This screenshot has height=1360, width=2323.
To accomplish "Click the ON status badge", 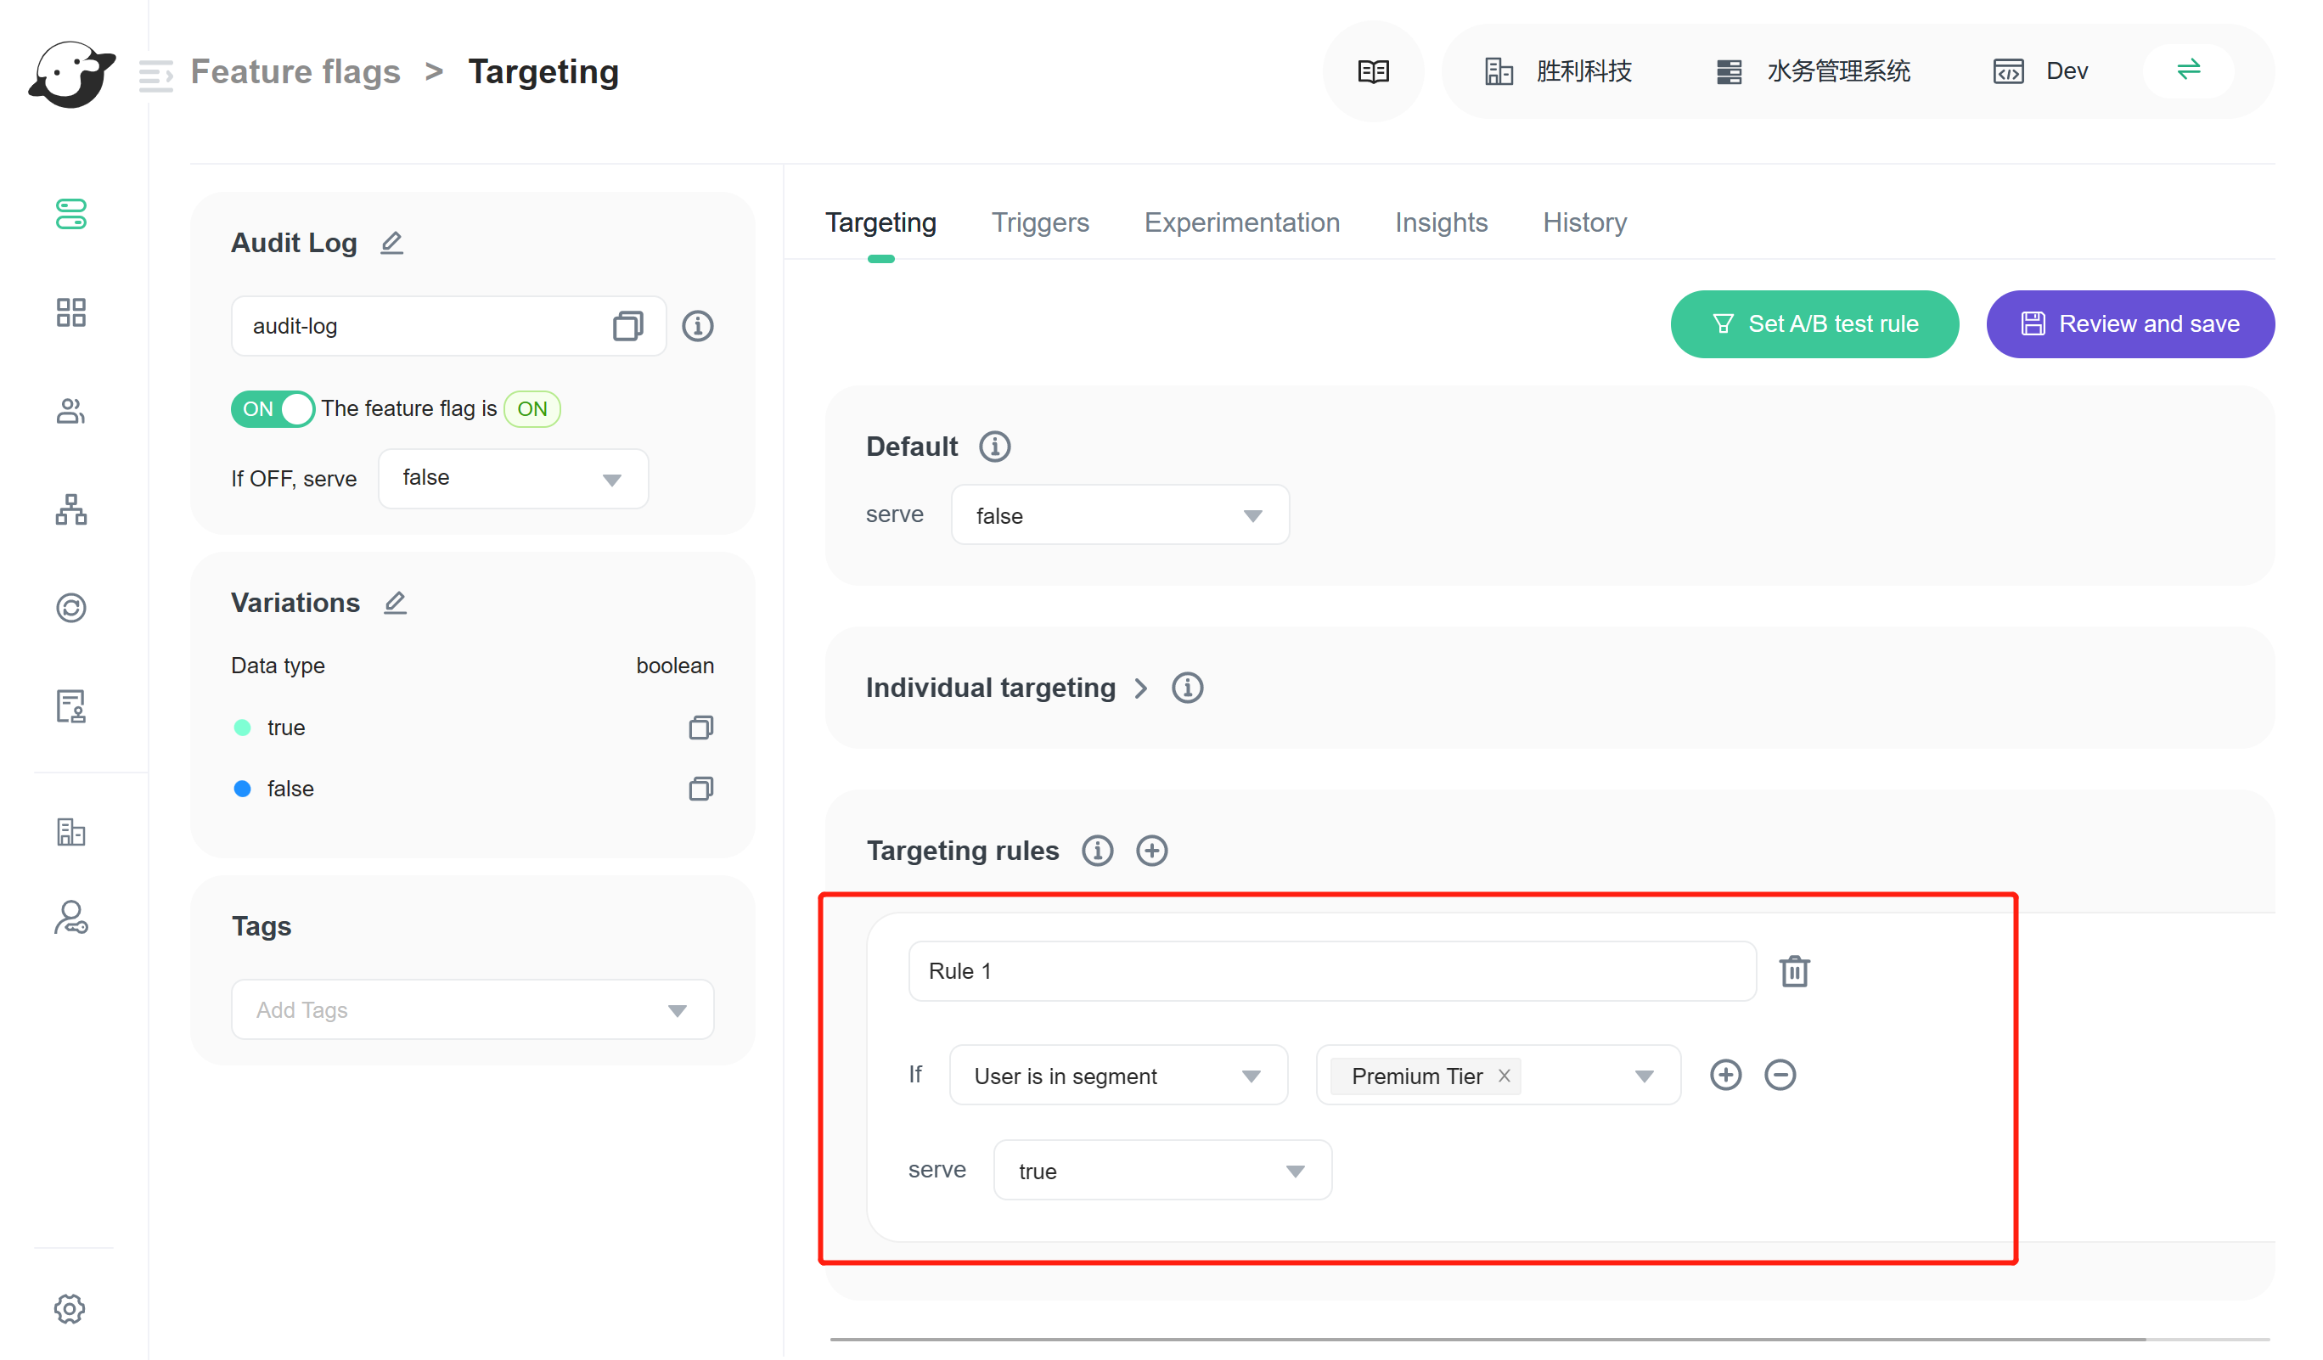I will coord(532,409).
